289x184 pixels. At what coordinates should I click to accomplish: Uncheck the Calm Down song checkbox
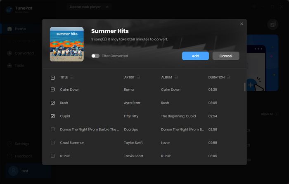point(52,90)
